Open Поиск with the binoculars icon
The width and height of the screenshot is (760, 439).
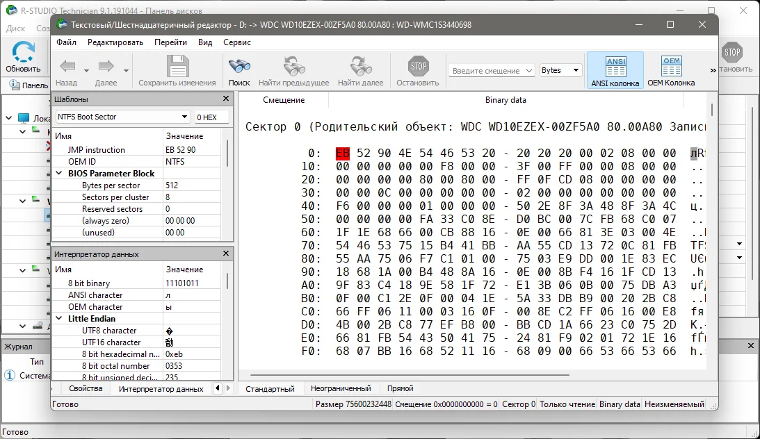click(x=239, y=66)
